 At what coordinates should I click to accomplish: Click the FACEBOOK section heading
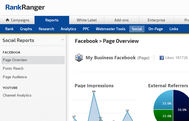coord(12,52)
